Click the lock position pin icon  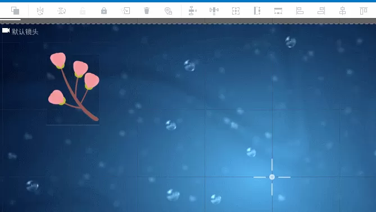168,11
